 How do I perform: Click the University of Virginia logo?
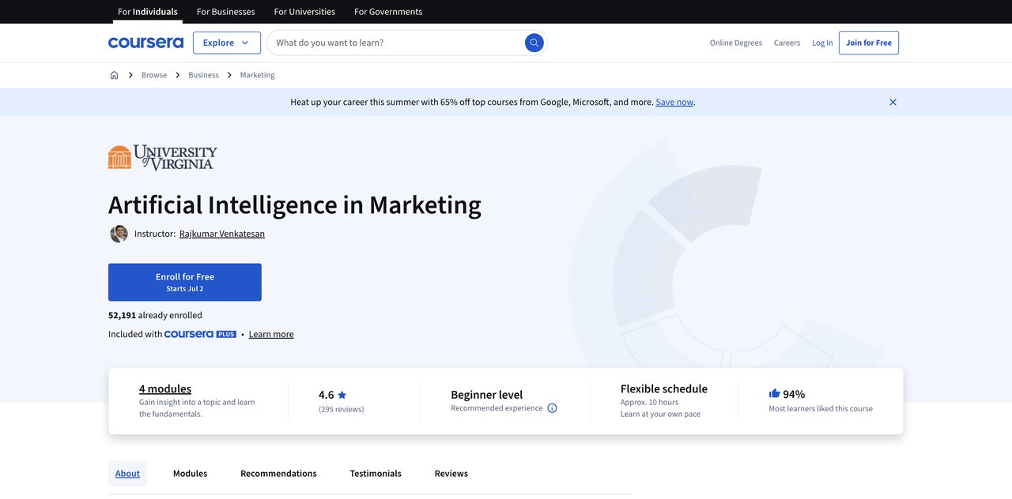163,157
